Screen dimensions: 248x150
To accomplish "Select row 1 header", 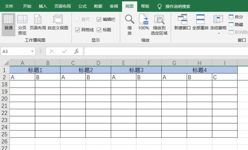I will point(5,70).
